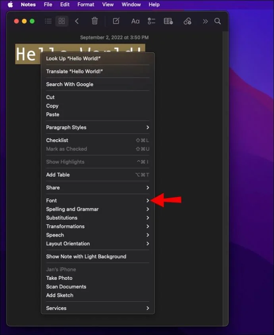274x335 pixels.
Task: Select Take Photo from menu
Action: (x=98, y=278)
